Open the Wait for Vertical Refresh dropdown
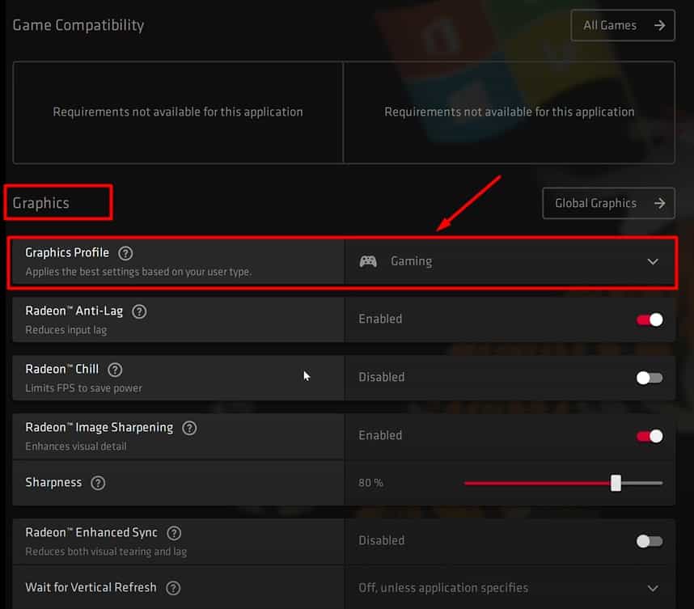 510,588
